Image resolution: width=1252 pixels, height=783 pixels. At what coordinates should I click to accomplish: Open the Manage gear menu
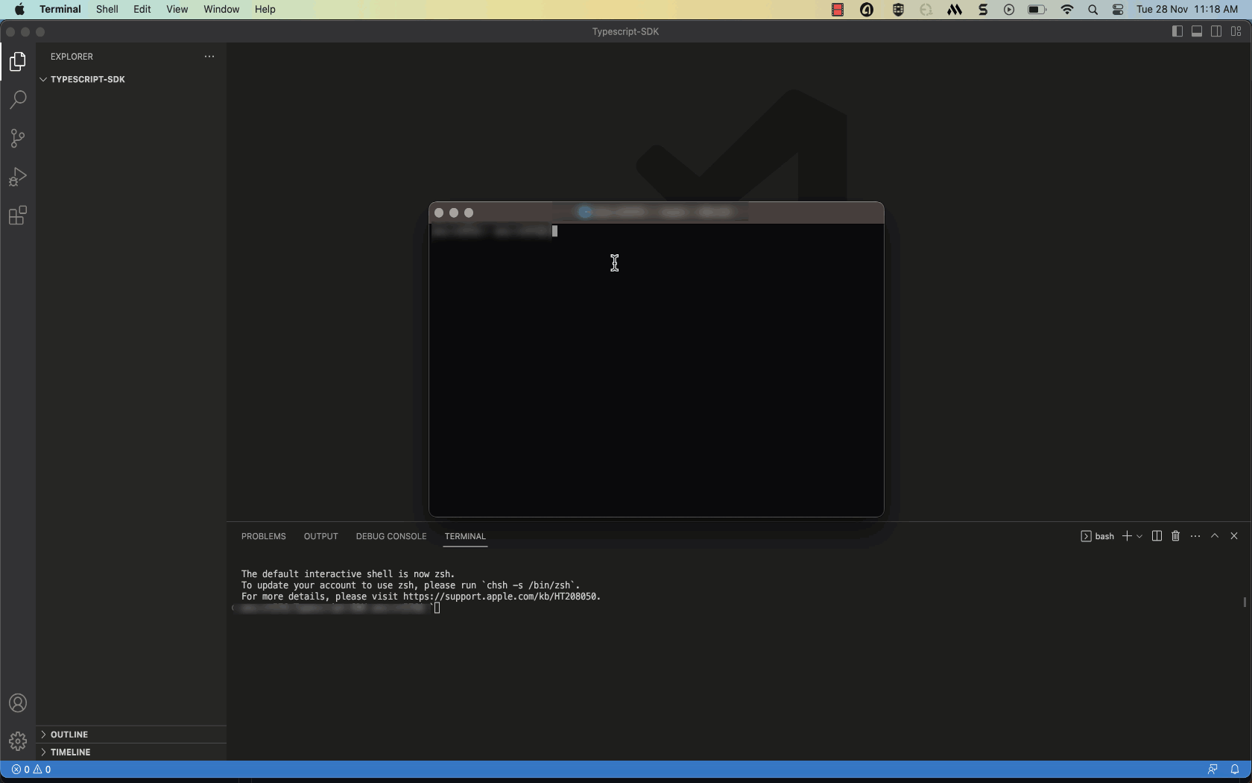(x=18, y=741)
